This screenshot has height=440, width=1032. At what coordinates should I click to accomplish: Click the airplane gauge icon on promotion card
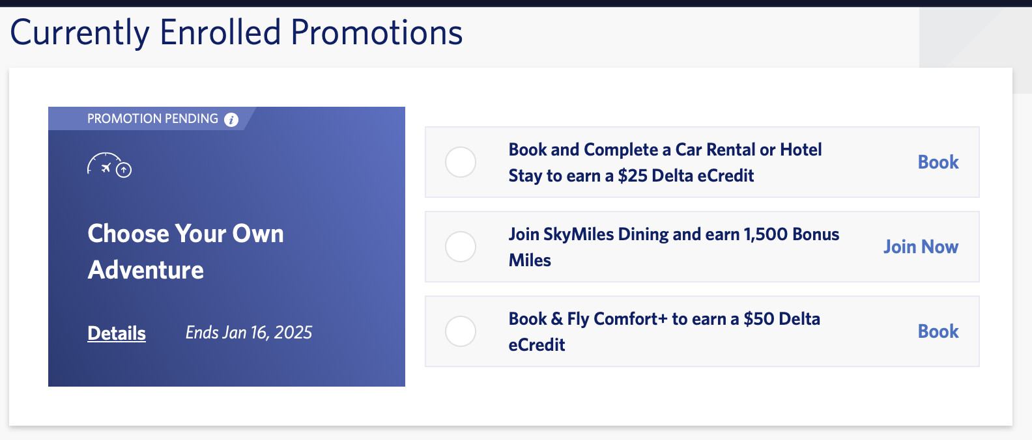point(109,165)
